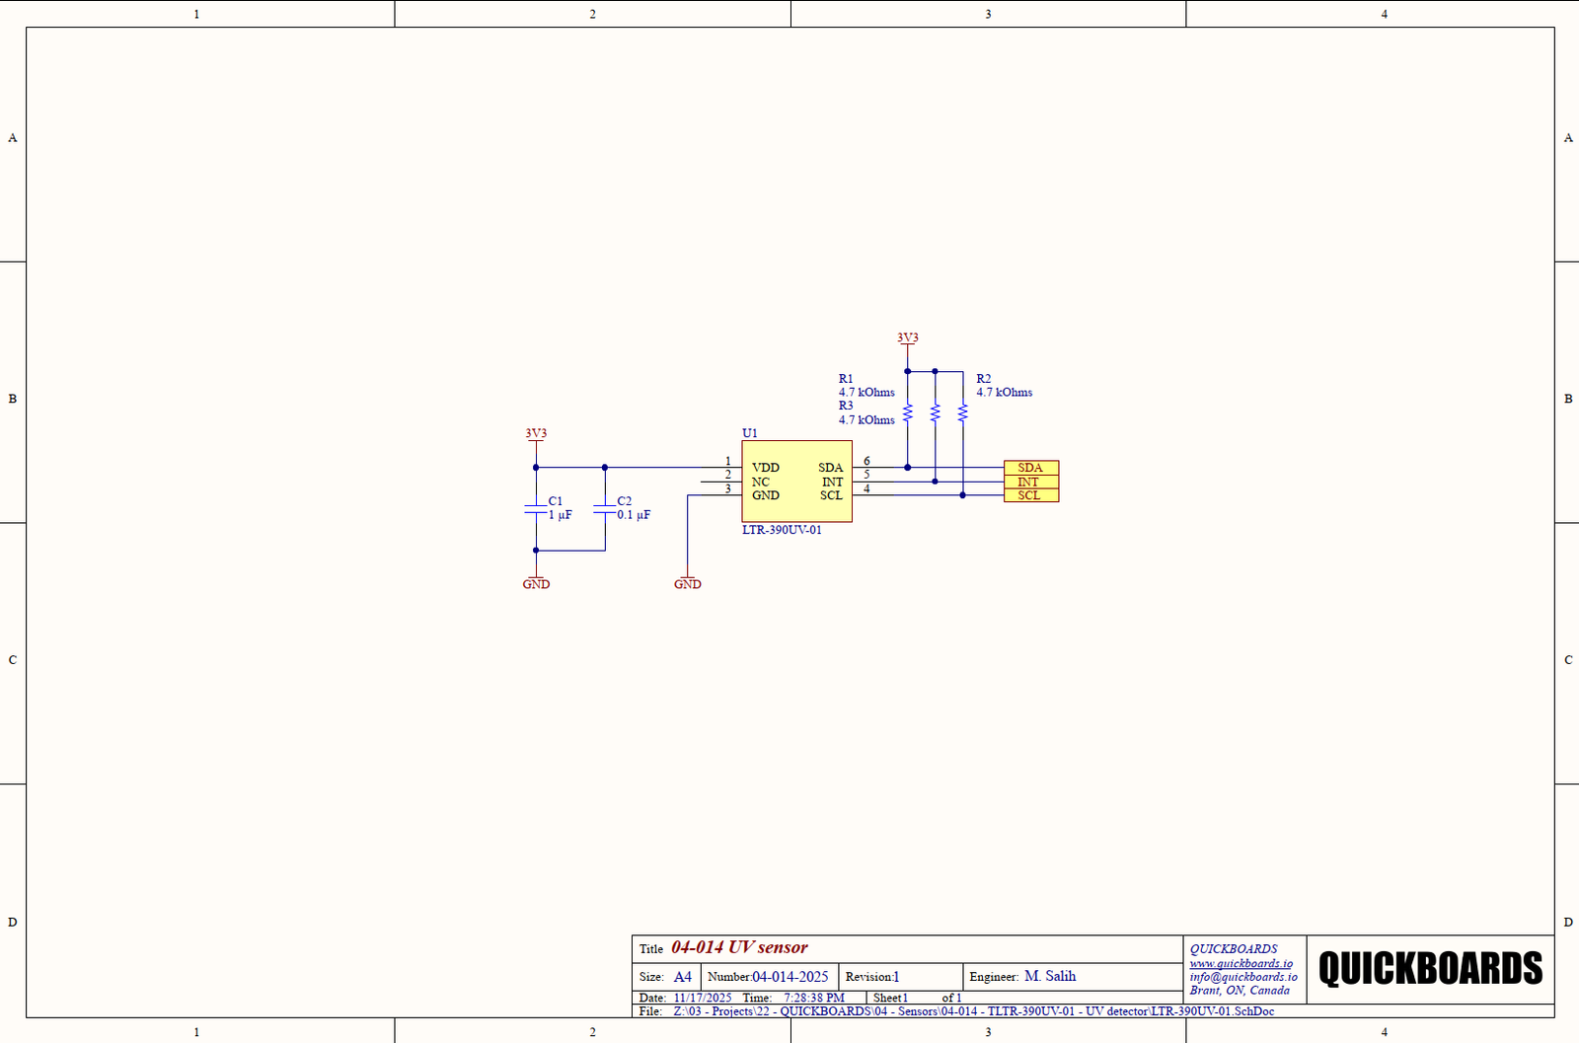
Task: Select the GND symbol below capacitor C1
Action: tap(536, 582)
